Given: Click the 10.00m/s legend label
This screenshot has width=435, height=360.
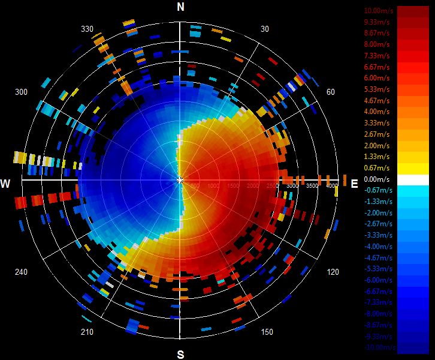Looking at the screenshot, I should [379, 11].
